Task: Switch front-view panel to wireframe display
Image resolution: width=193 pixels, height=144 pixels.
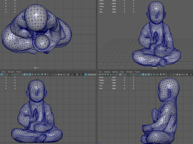Action: [x=22, y=74]
